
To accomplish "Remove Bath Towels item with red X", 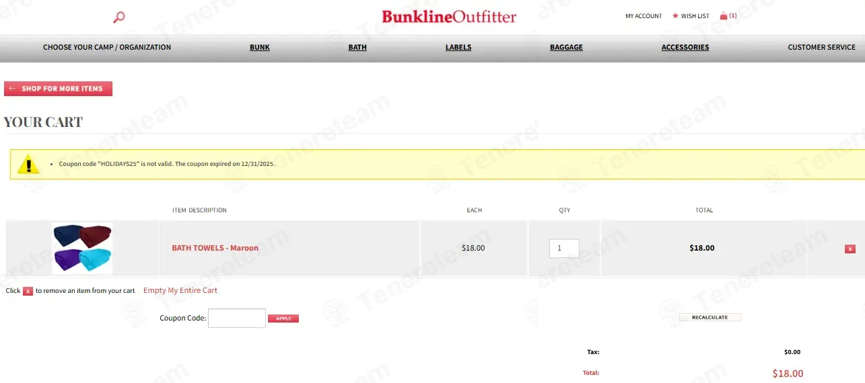I will click(850, 249).
